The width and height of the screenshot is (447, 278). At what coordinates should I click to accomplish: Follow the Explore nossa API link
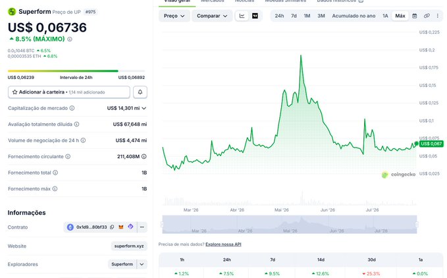[x=223, y=244]
